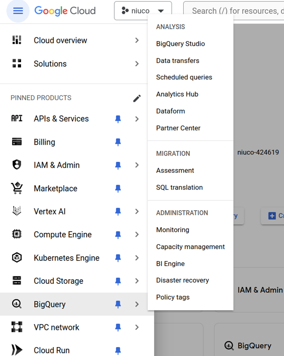Unpin Compute Engine
The image size is (284, 356).
[x=118, y=235]
